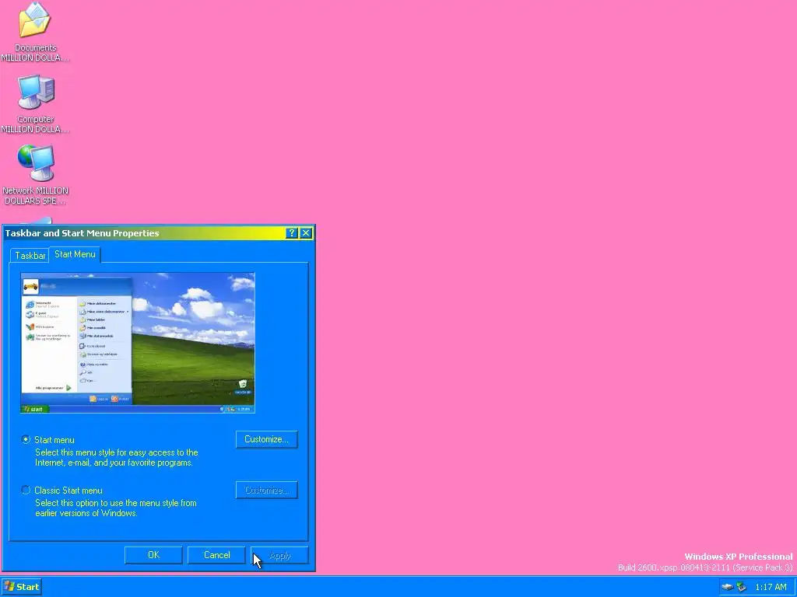
Task: Open the Start button on taskbar
Action: coord(21,587)
